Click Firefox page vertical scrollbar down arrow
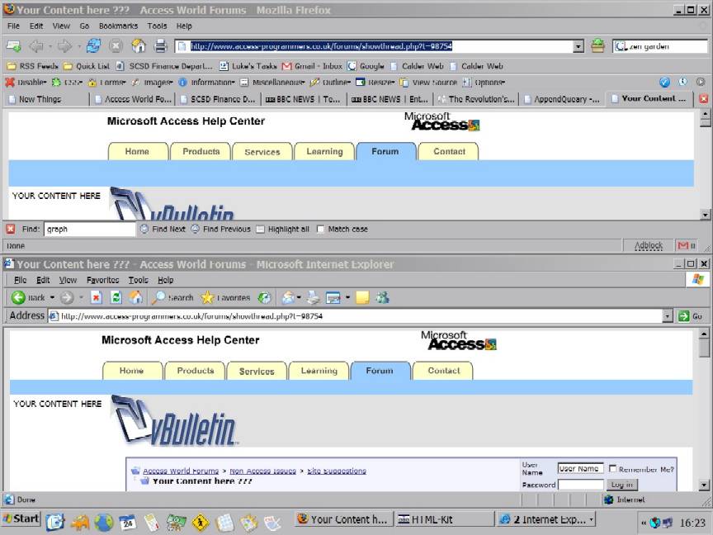This screenshot has height=535, width=713. [705, 215]
